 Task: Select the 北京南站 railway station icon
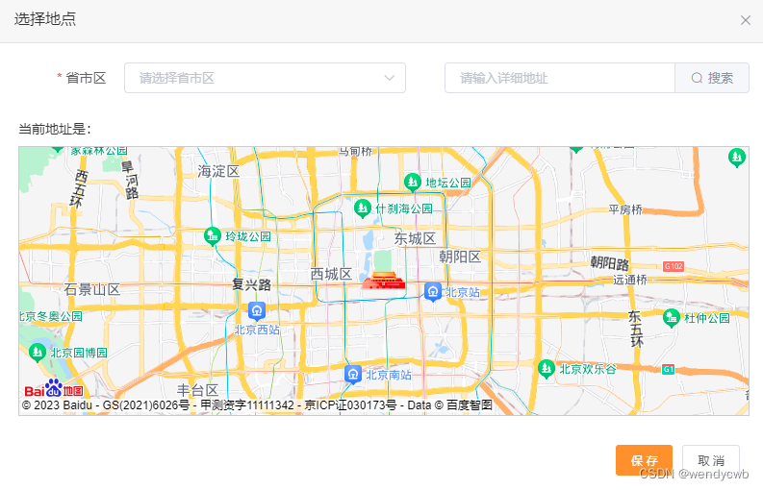pos(353,375)
